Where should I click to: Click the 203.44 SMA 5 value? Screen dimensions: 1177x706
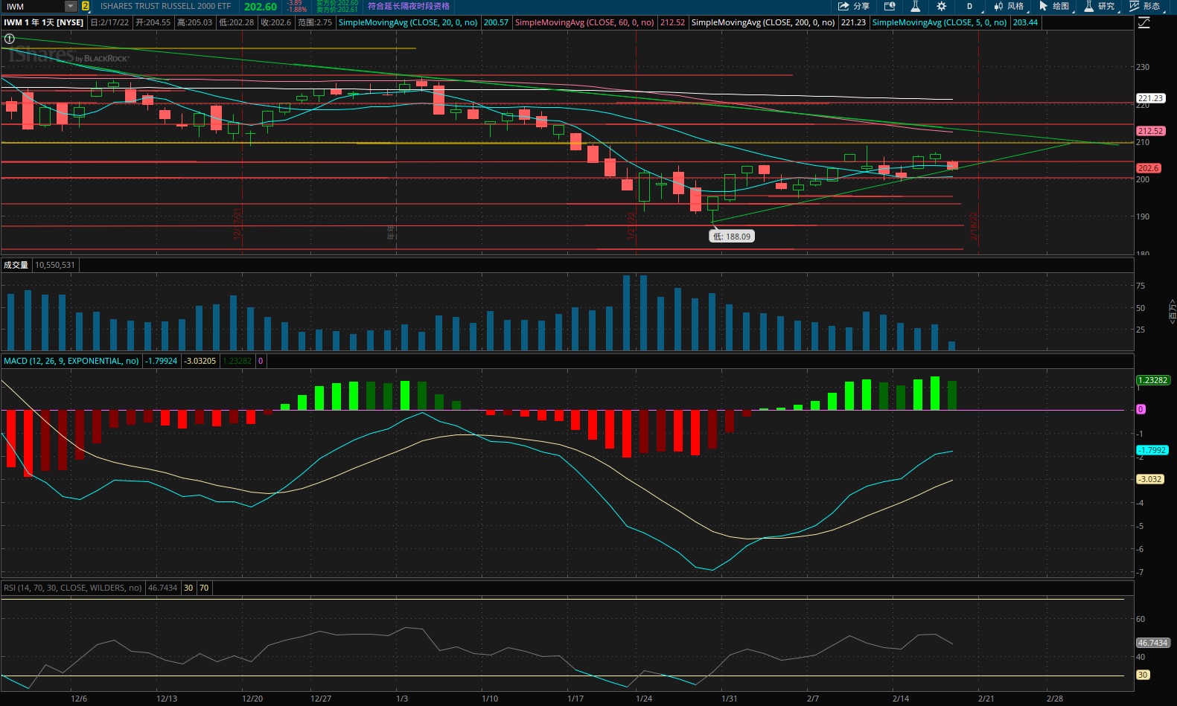(x=1025, y=22)
